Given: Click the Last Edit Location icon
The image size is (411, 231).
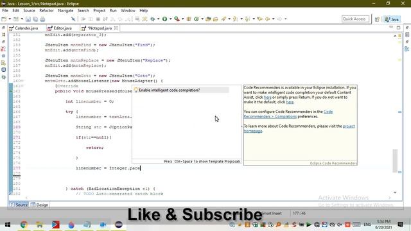Looking at the screenshot, I should (x=259, y=19).
